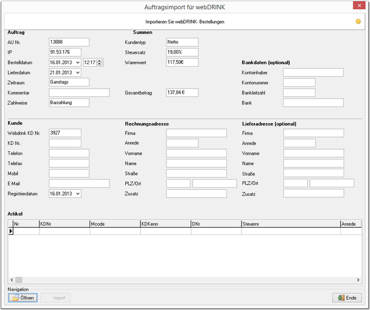The height and width of the screenshot is (310, 370).
Task: Click Lieferadresse Firma field
Action: [314, 133]
